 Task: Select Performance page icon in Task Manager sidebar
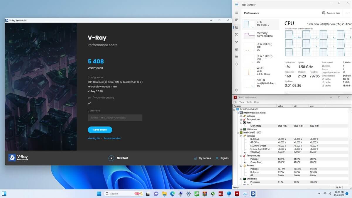click(237, 27)
